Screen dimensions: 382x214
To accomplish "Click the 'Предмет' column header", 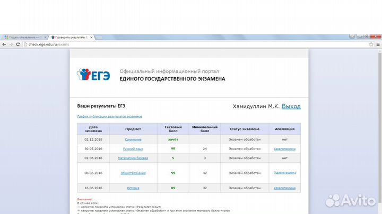I will click(x=133, y=129).
